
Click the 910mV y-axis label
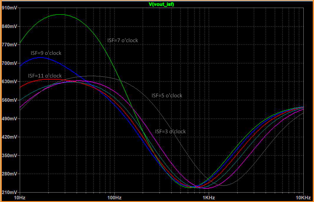coord(9,8)
